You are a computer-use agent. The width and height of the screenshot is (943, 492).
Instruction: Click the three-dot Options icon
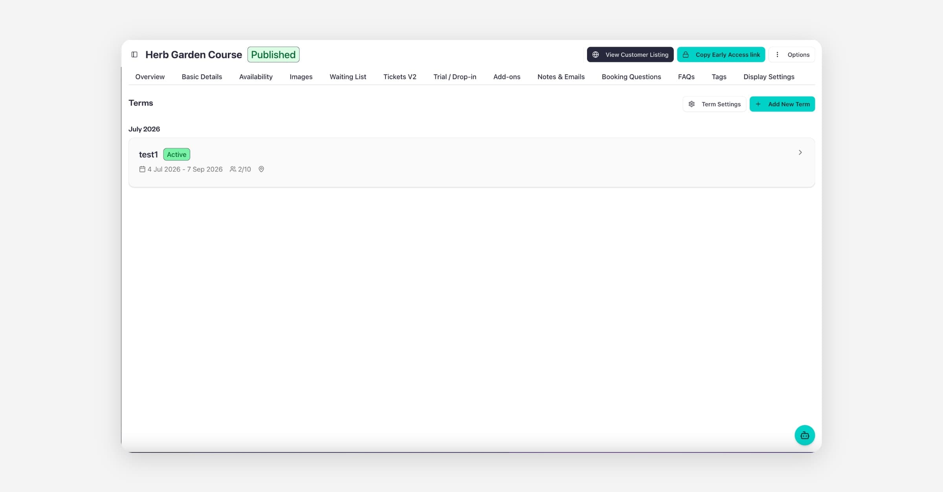[777, 55]
